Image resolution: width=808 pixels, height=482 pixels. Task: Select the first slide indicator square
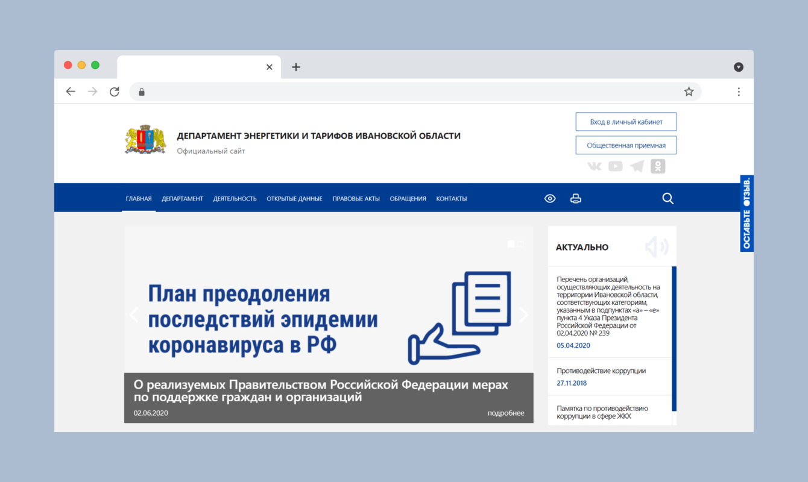pyautogui.click(x=511, y=243)
